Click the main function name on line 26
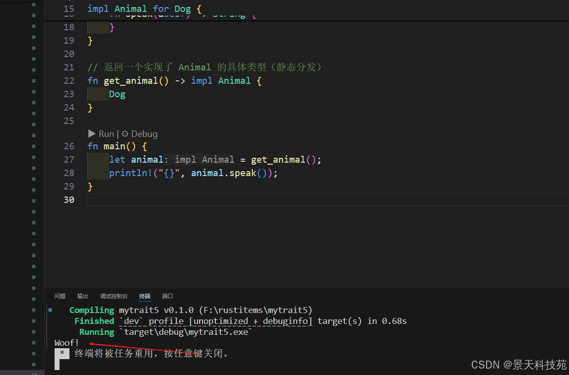Screen dimensions: 569x375 click(x=114, y=146)
